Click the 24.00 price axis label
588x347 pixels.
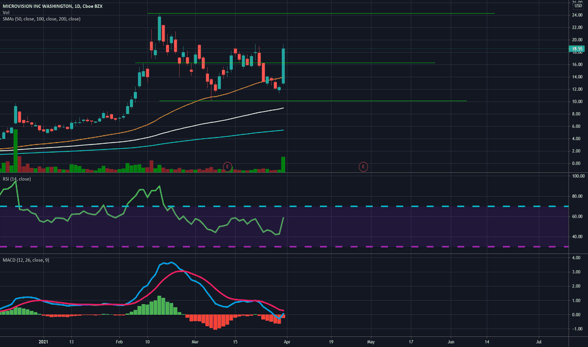[x=577, y=15]
